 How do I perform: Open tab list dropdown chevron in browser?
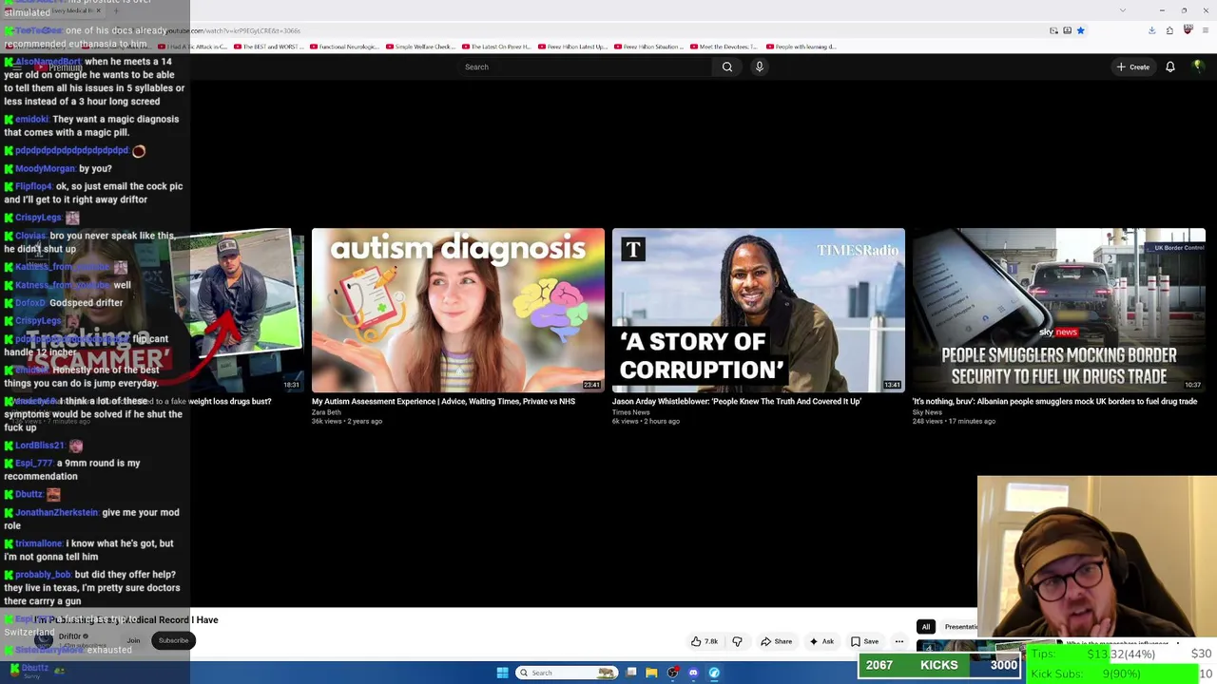coord(1122,10)
